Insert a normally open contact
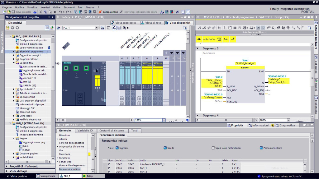319x179 pixels. 199,39
